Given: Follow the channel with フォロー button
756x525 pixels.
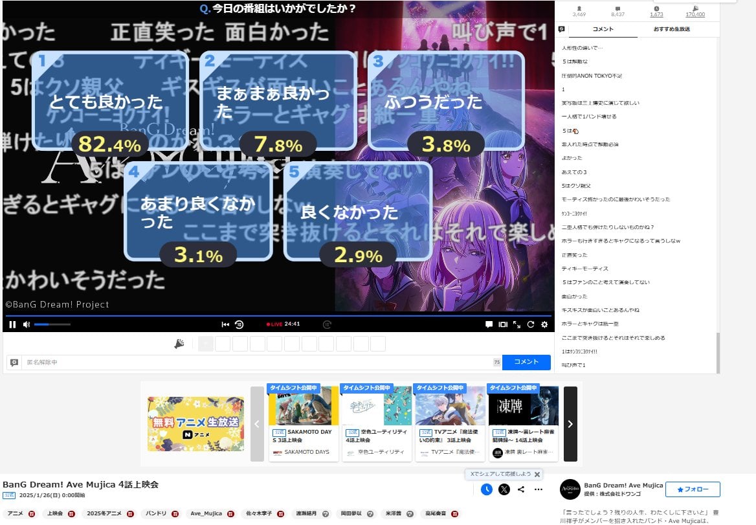Looking at the screenshot, I should (693, 489).
